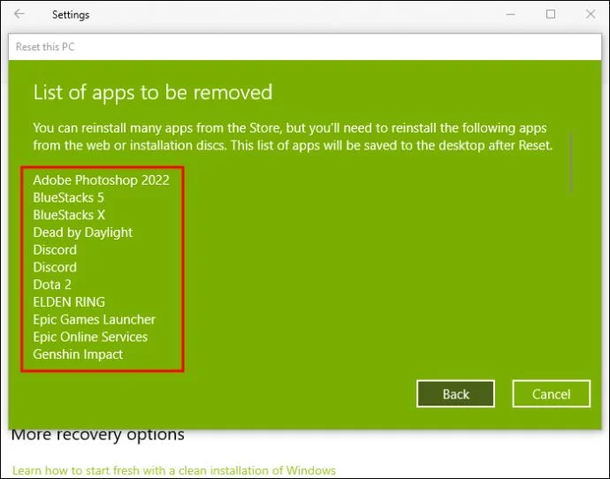Screen dimensions: 610x479
Task: Select the ELDEN RING entry
Action: click(x=69, y=302)
